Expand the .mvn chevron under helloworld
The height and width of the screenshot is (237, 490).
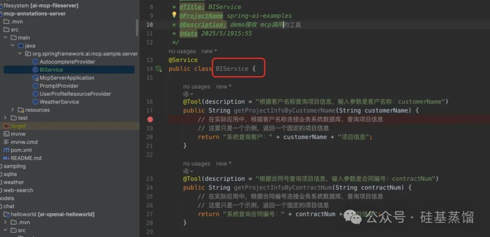[x=5, y=222]
